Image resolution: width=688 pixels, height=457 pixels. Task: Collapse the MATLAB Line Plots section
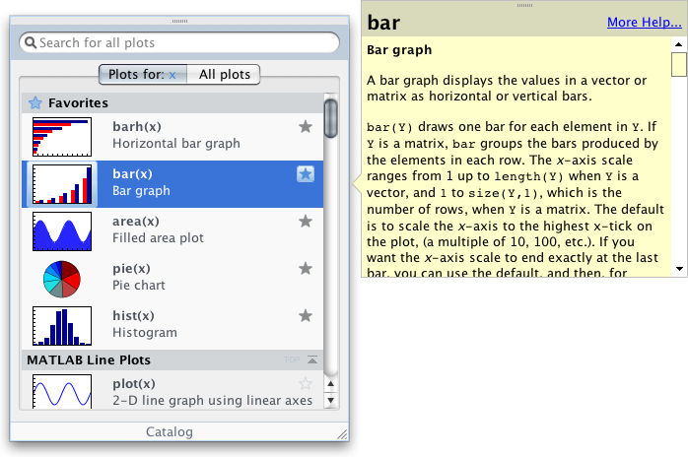tap(313, 360)
